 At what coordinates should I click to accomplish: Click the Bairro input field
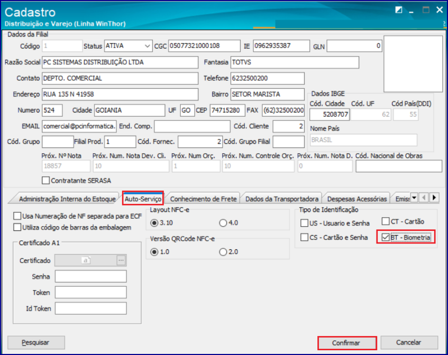[x=268, y=94]
